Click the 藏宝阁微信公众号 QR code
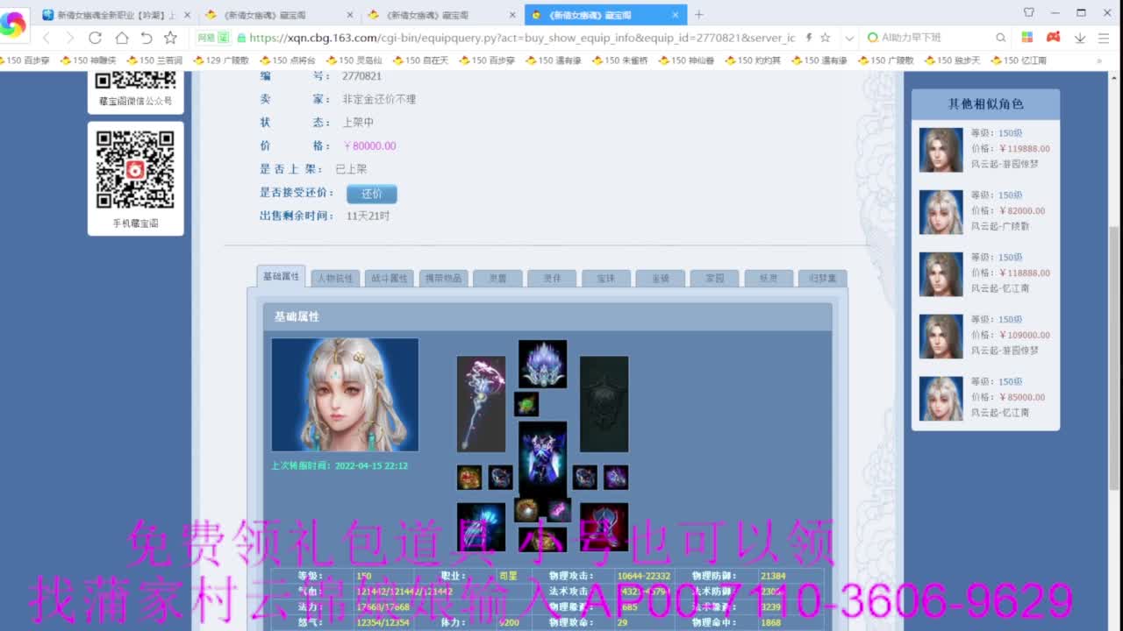 coord(135,81)
